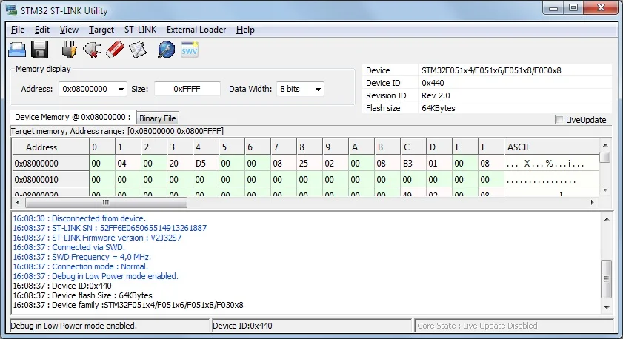Click status bar 'Debug in Low Power mode enabled.'
This screenshot has width=623, height=339.
point(109,326)
